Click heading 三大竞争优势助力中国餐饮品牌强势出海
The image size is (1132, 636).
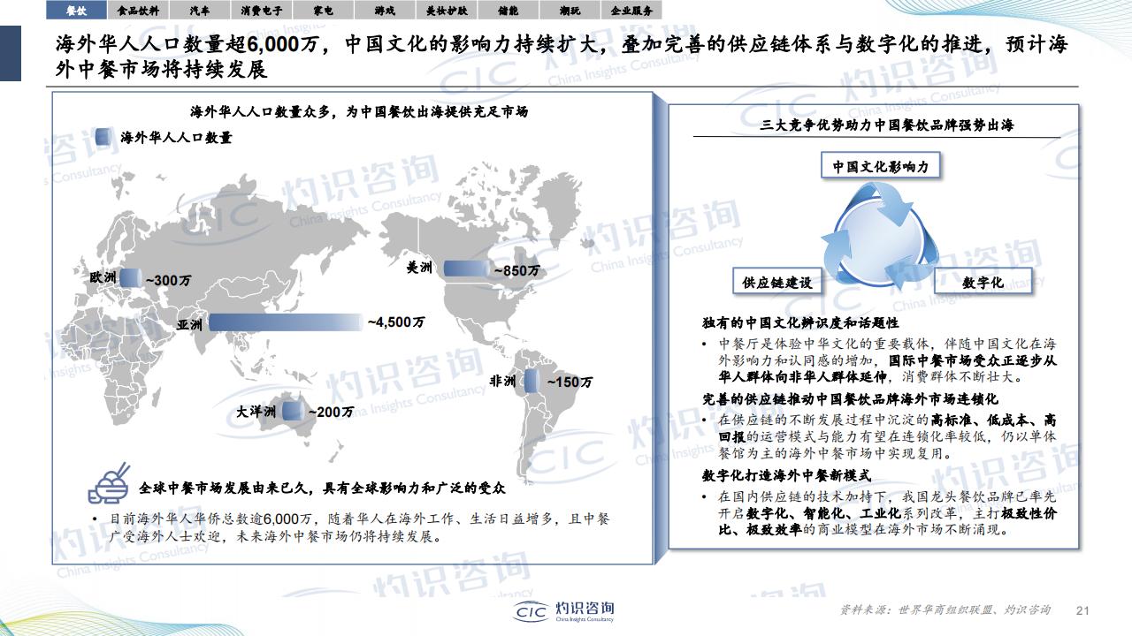pyautogui.click(x=887, y=125)
